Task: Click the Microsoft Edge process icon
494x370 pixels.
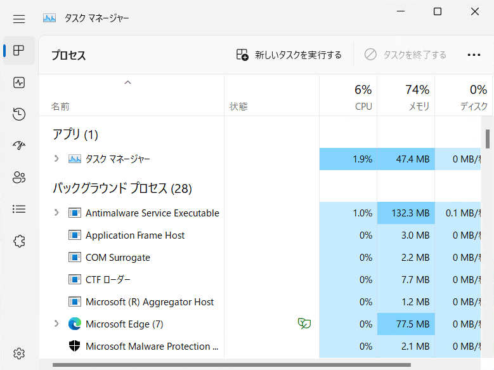Action: pos(75,324)
